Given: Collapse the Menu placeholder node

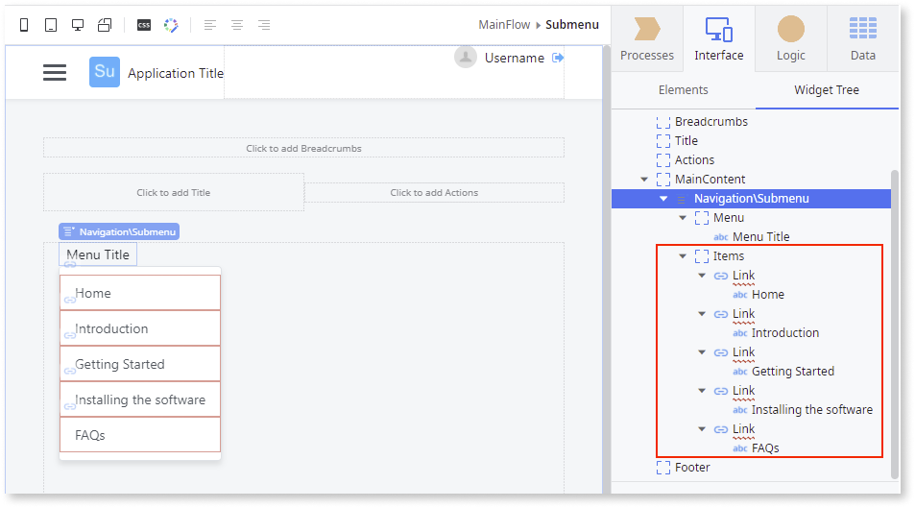Looking at the screenshot, I should point(683,218).
